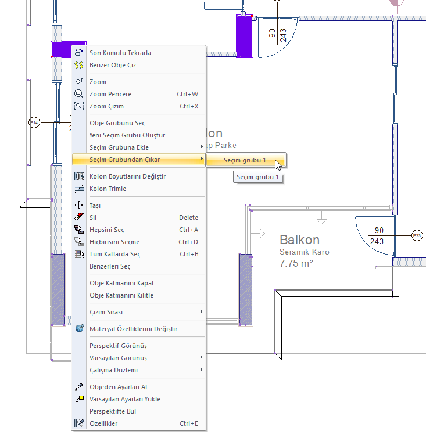
Task: Select Kolon Boyutlarını Değiştir option
Action: tap(128, 176)
